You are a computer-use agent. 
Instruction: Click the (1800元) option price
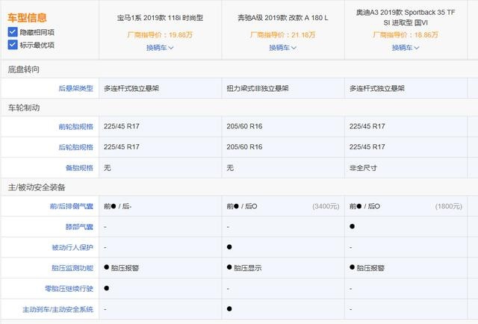tap(448, 206)
